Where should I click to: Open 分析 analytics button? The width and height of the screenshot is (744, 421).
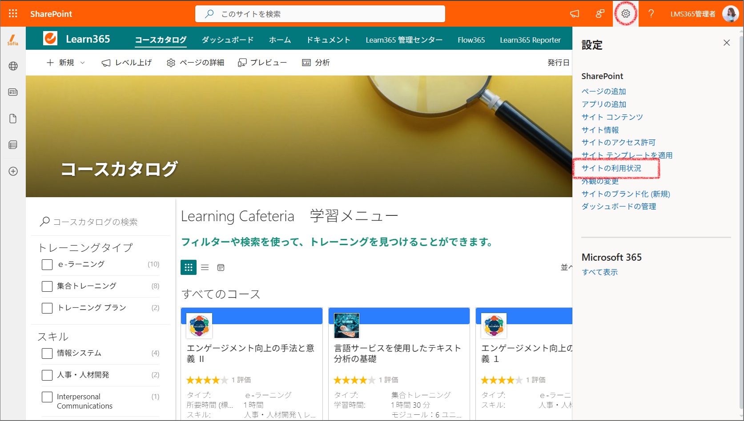pos(316,63)
